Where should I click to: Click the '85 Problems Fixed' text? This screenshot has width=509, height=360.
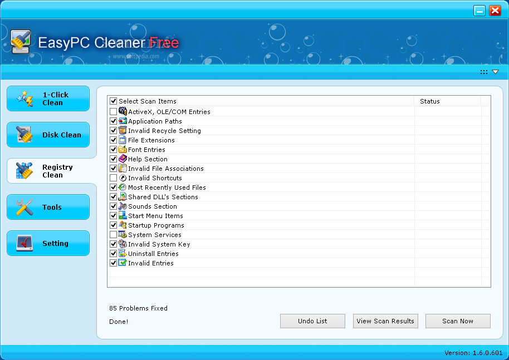pyautogui.click(x=138, y=308)
